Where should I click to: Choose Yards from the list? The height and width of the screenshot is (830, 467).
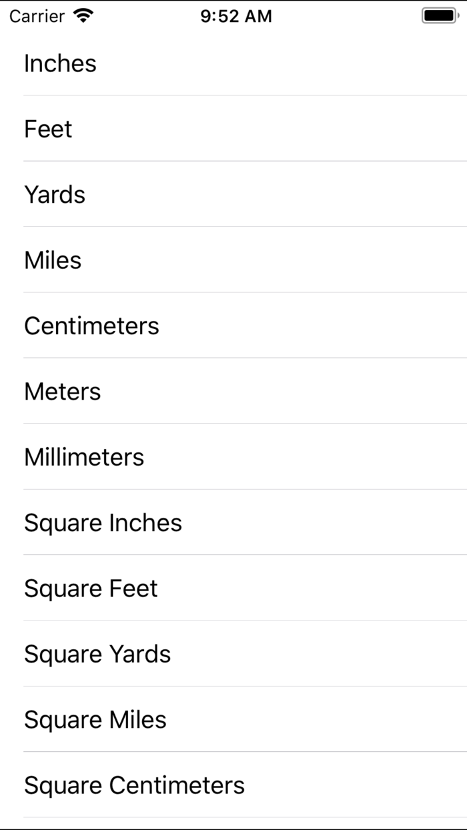54,194
